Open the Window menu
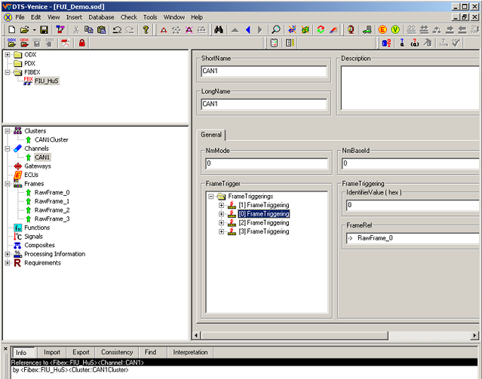The width and height of the screenshot is (482, 379). pos(174,17)
